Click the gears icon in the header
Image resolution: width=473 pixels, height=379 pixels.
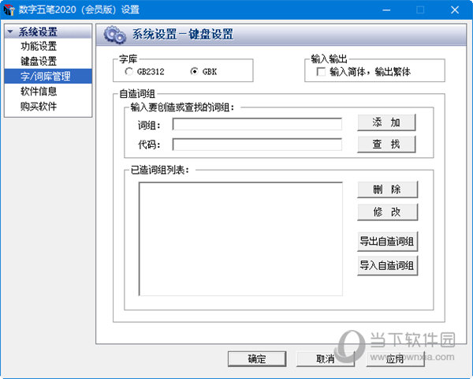(114, 35)
